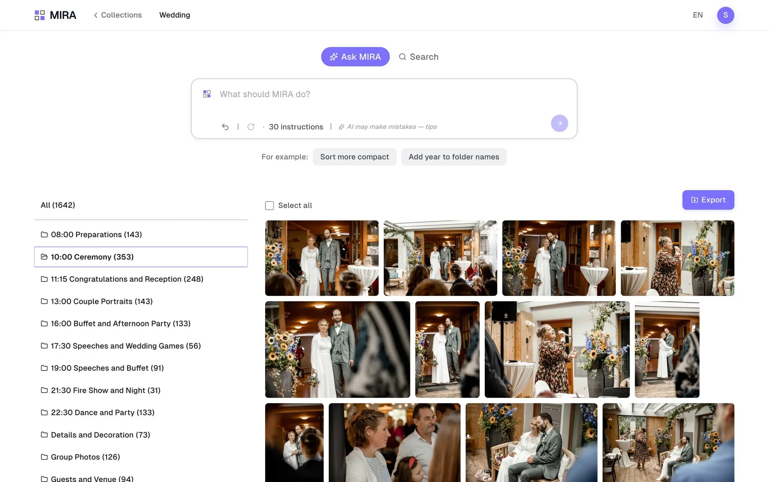Open language selector EN
The height and width of the screenshot is (482, 769).
pos(698,15)
